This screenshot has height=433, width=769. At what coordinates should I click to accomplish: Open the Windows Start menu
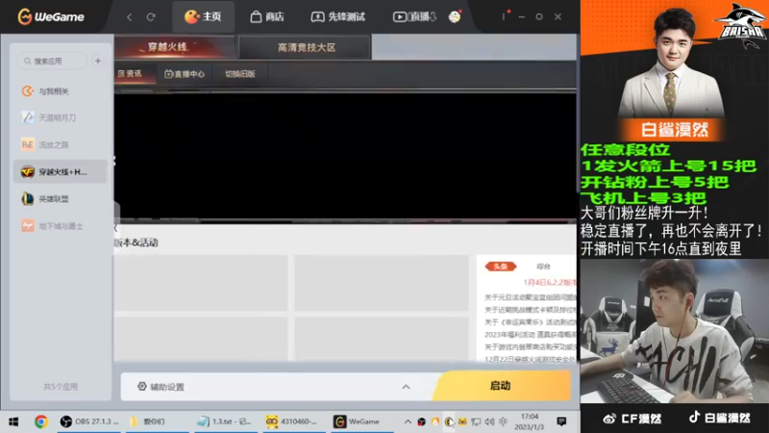pyautogui.click(x=13, y=421)
